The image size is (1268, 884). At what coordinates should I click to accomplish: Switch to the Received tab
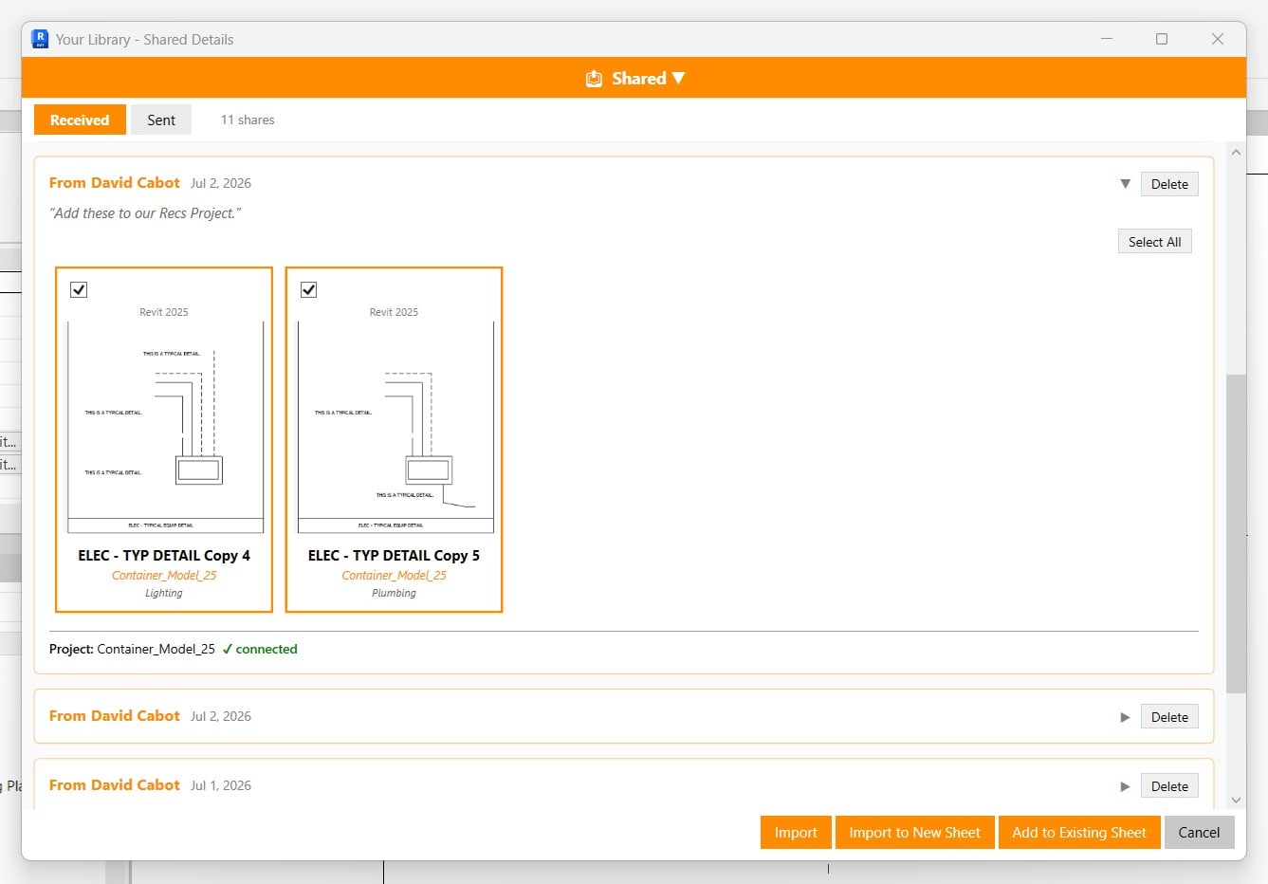80,120
